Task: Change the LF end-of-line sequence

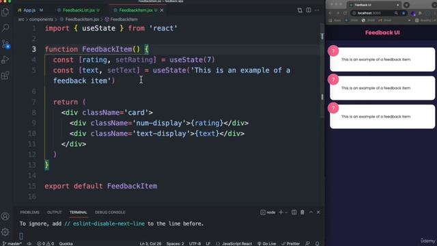Action: click(208, 243)
